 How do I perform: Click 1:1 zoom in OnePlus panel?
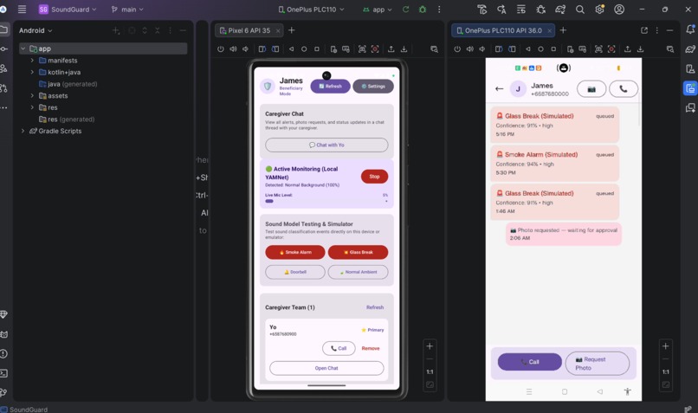(665, 372)
